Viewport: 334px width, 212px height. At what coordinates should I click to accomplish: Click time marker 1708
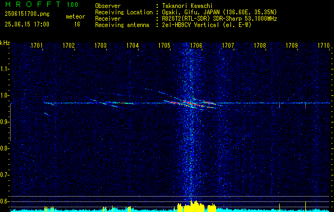pyautogui.click(x=260, y=45)
